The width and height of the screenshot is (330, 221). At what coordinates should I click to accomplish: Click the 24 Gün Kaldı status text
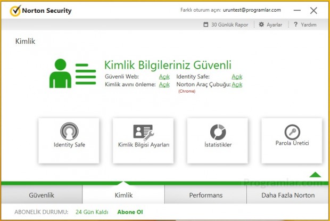coord(92,212)
